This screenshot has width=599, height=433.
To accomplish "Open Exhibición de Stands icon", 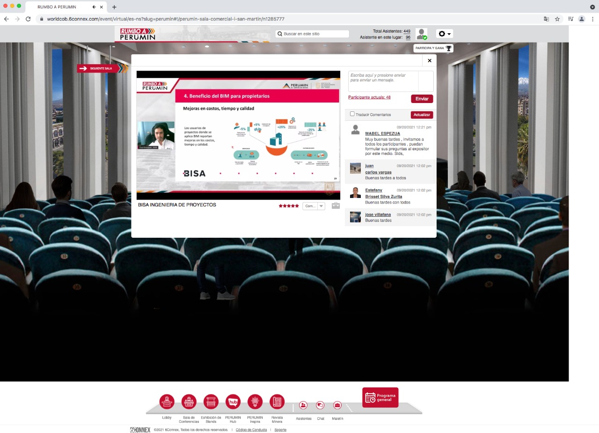I will [211, 402].
